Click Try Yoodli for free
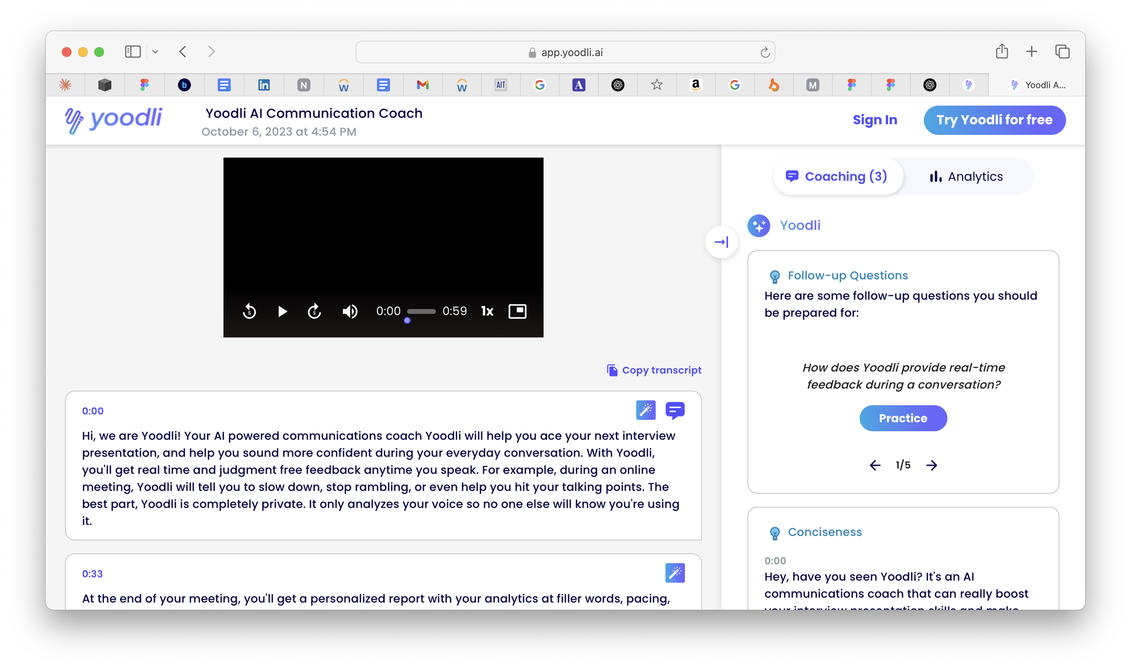Image resolution: width=1131 pixels, height=670 pixels. (x=994, y=120)
